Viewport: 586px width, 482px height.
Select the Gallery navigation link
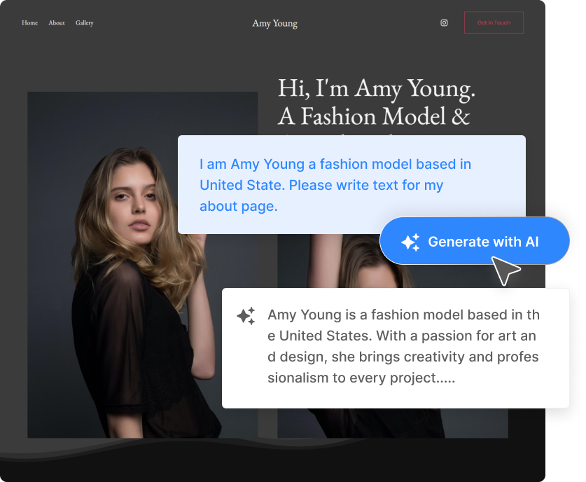click(x=85, y=23)
